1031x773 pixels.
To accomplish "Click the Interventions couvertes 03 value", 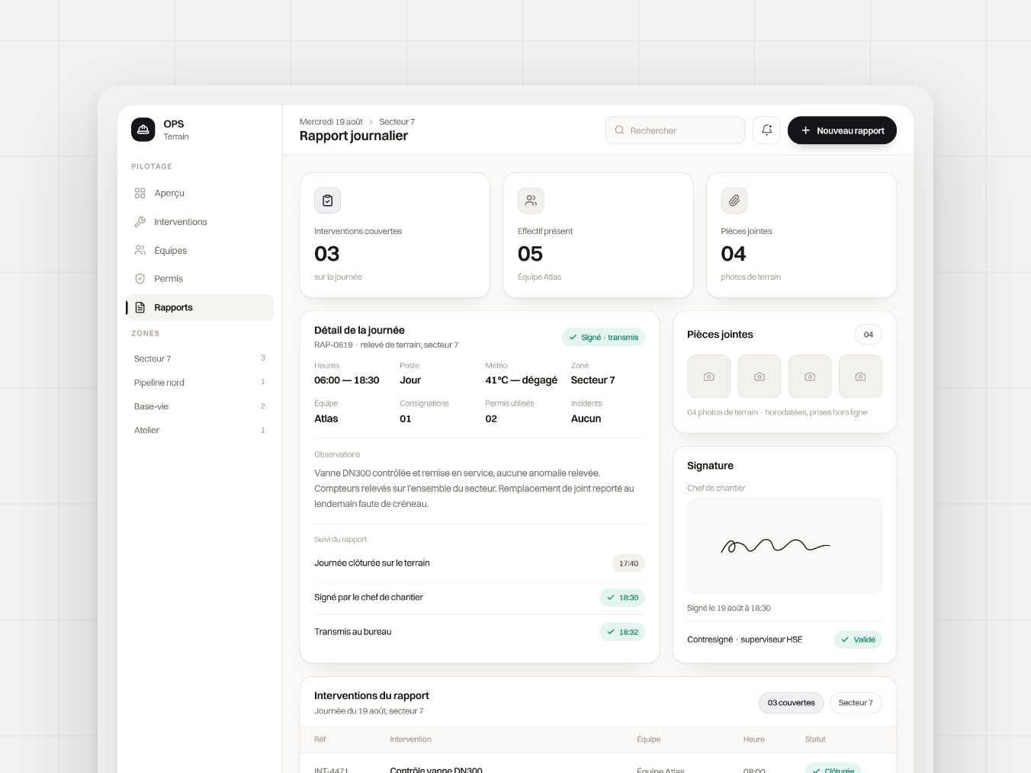I will pyautogui.click(x=327, y=254).
